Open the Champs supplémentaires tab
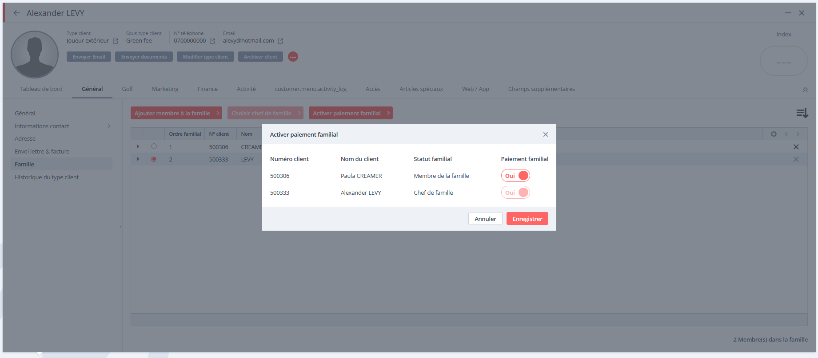The height and width of the screenshot is (358, 818). pos(542,89)
